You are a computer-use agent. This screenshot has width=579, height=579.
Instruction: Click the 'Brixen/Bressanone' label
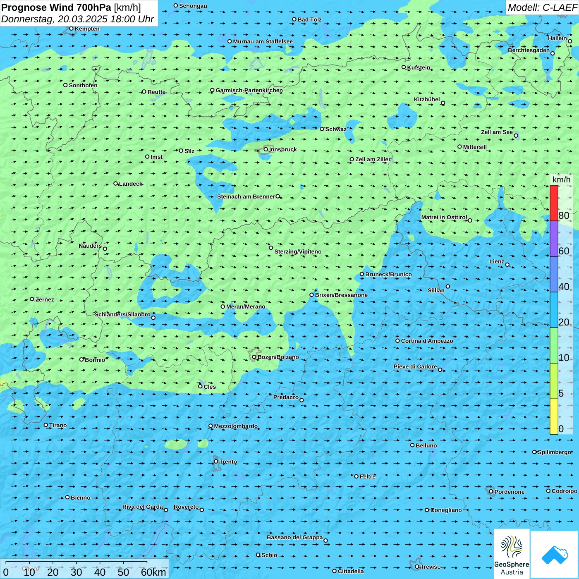click(341, 295)
